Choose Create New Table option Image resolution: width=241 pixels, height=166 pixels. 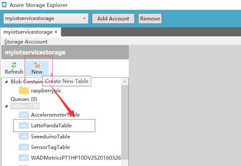pyautogui.click(x=66, y=81)
